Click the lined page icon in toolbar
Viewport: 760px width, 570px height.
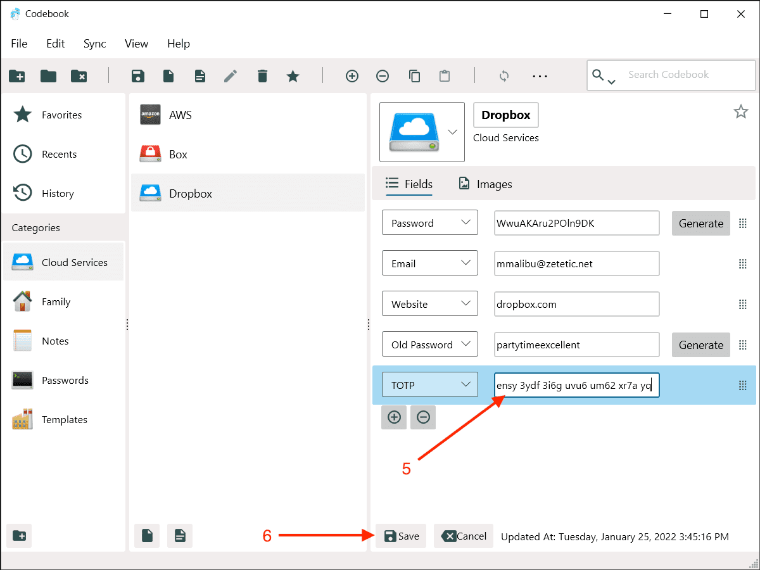(x=200, y=76)
